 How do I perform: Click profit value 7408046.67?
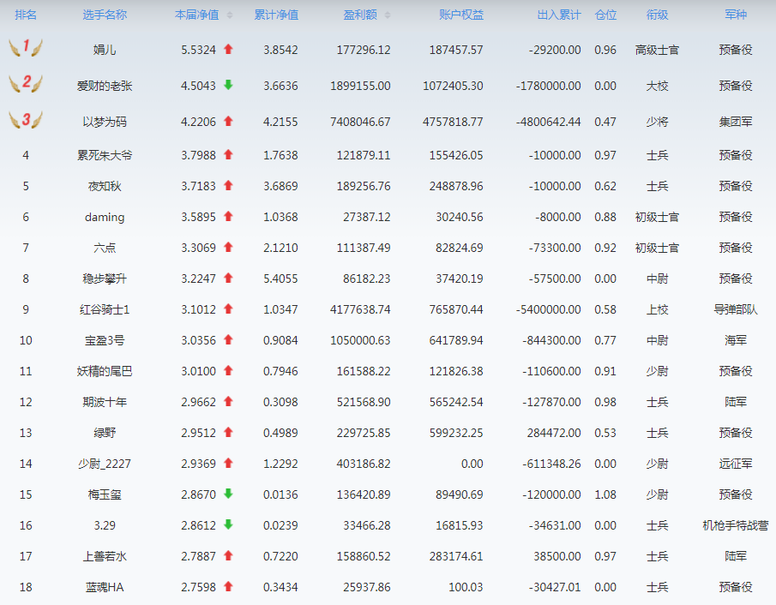click(360, 122)
